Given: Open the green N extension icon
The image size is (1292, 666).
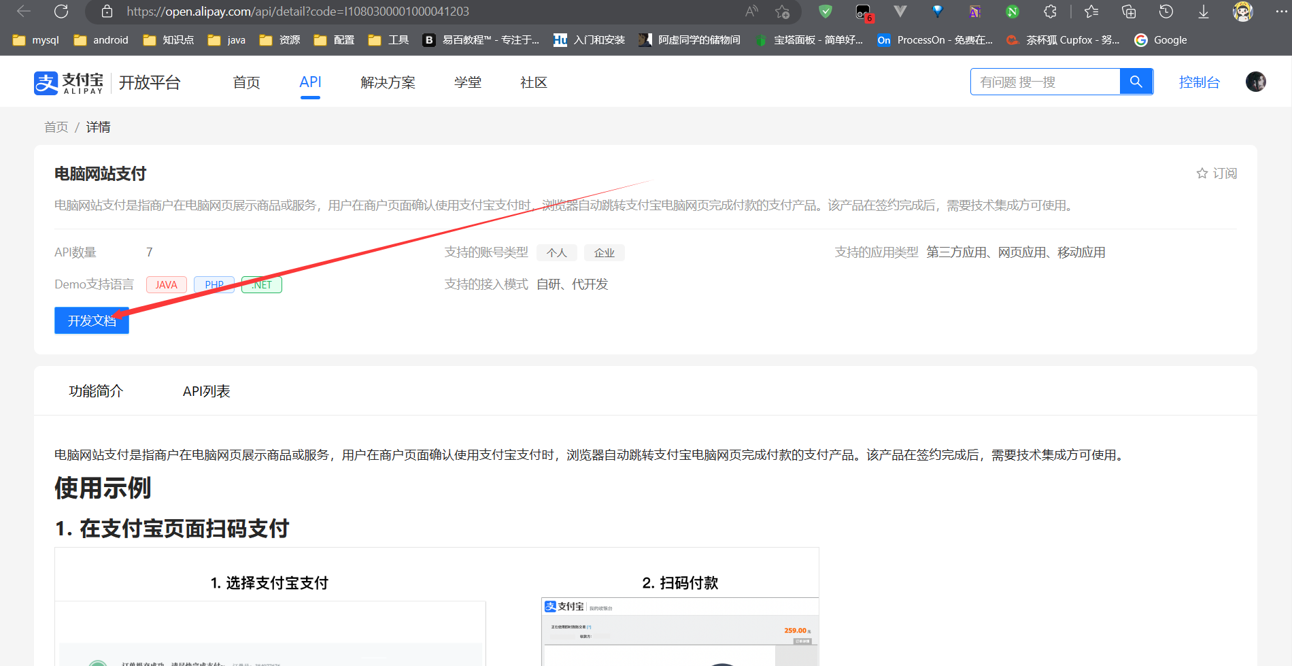Looking at the screenshot, I should coord(1013,12).
